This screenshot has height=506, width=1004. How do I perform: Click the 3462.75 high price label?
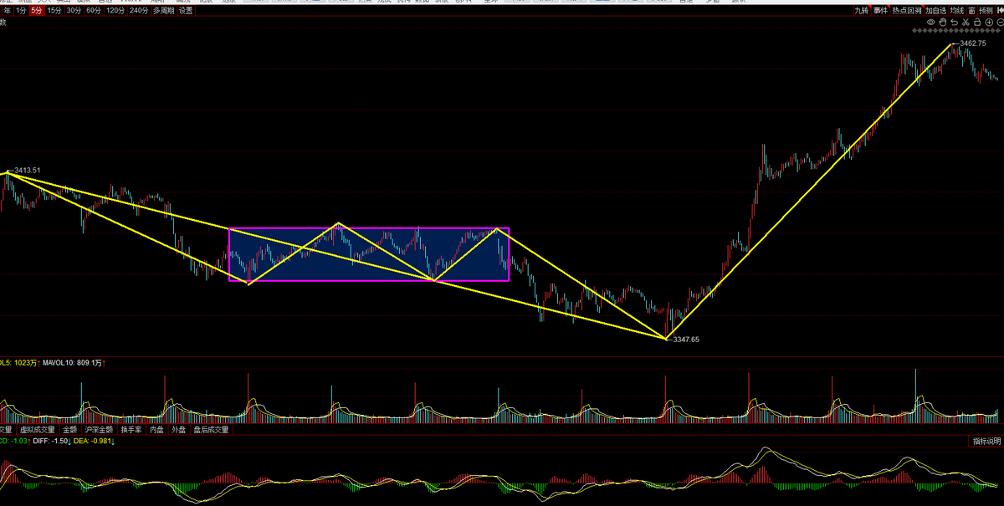[975, 43]
